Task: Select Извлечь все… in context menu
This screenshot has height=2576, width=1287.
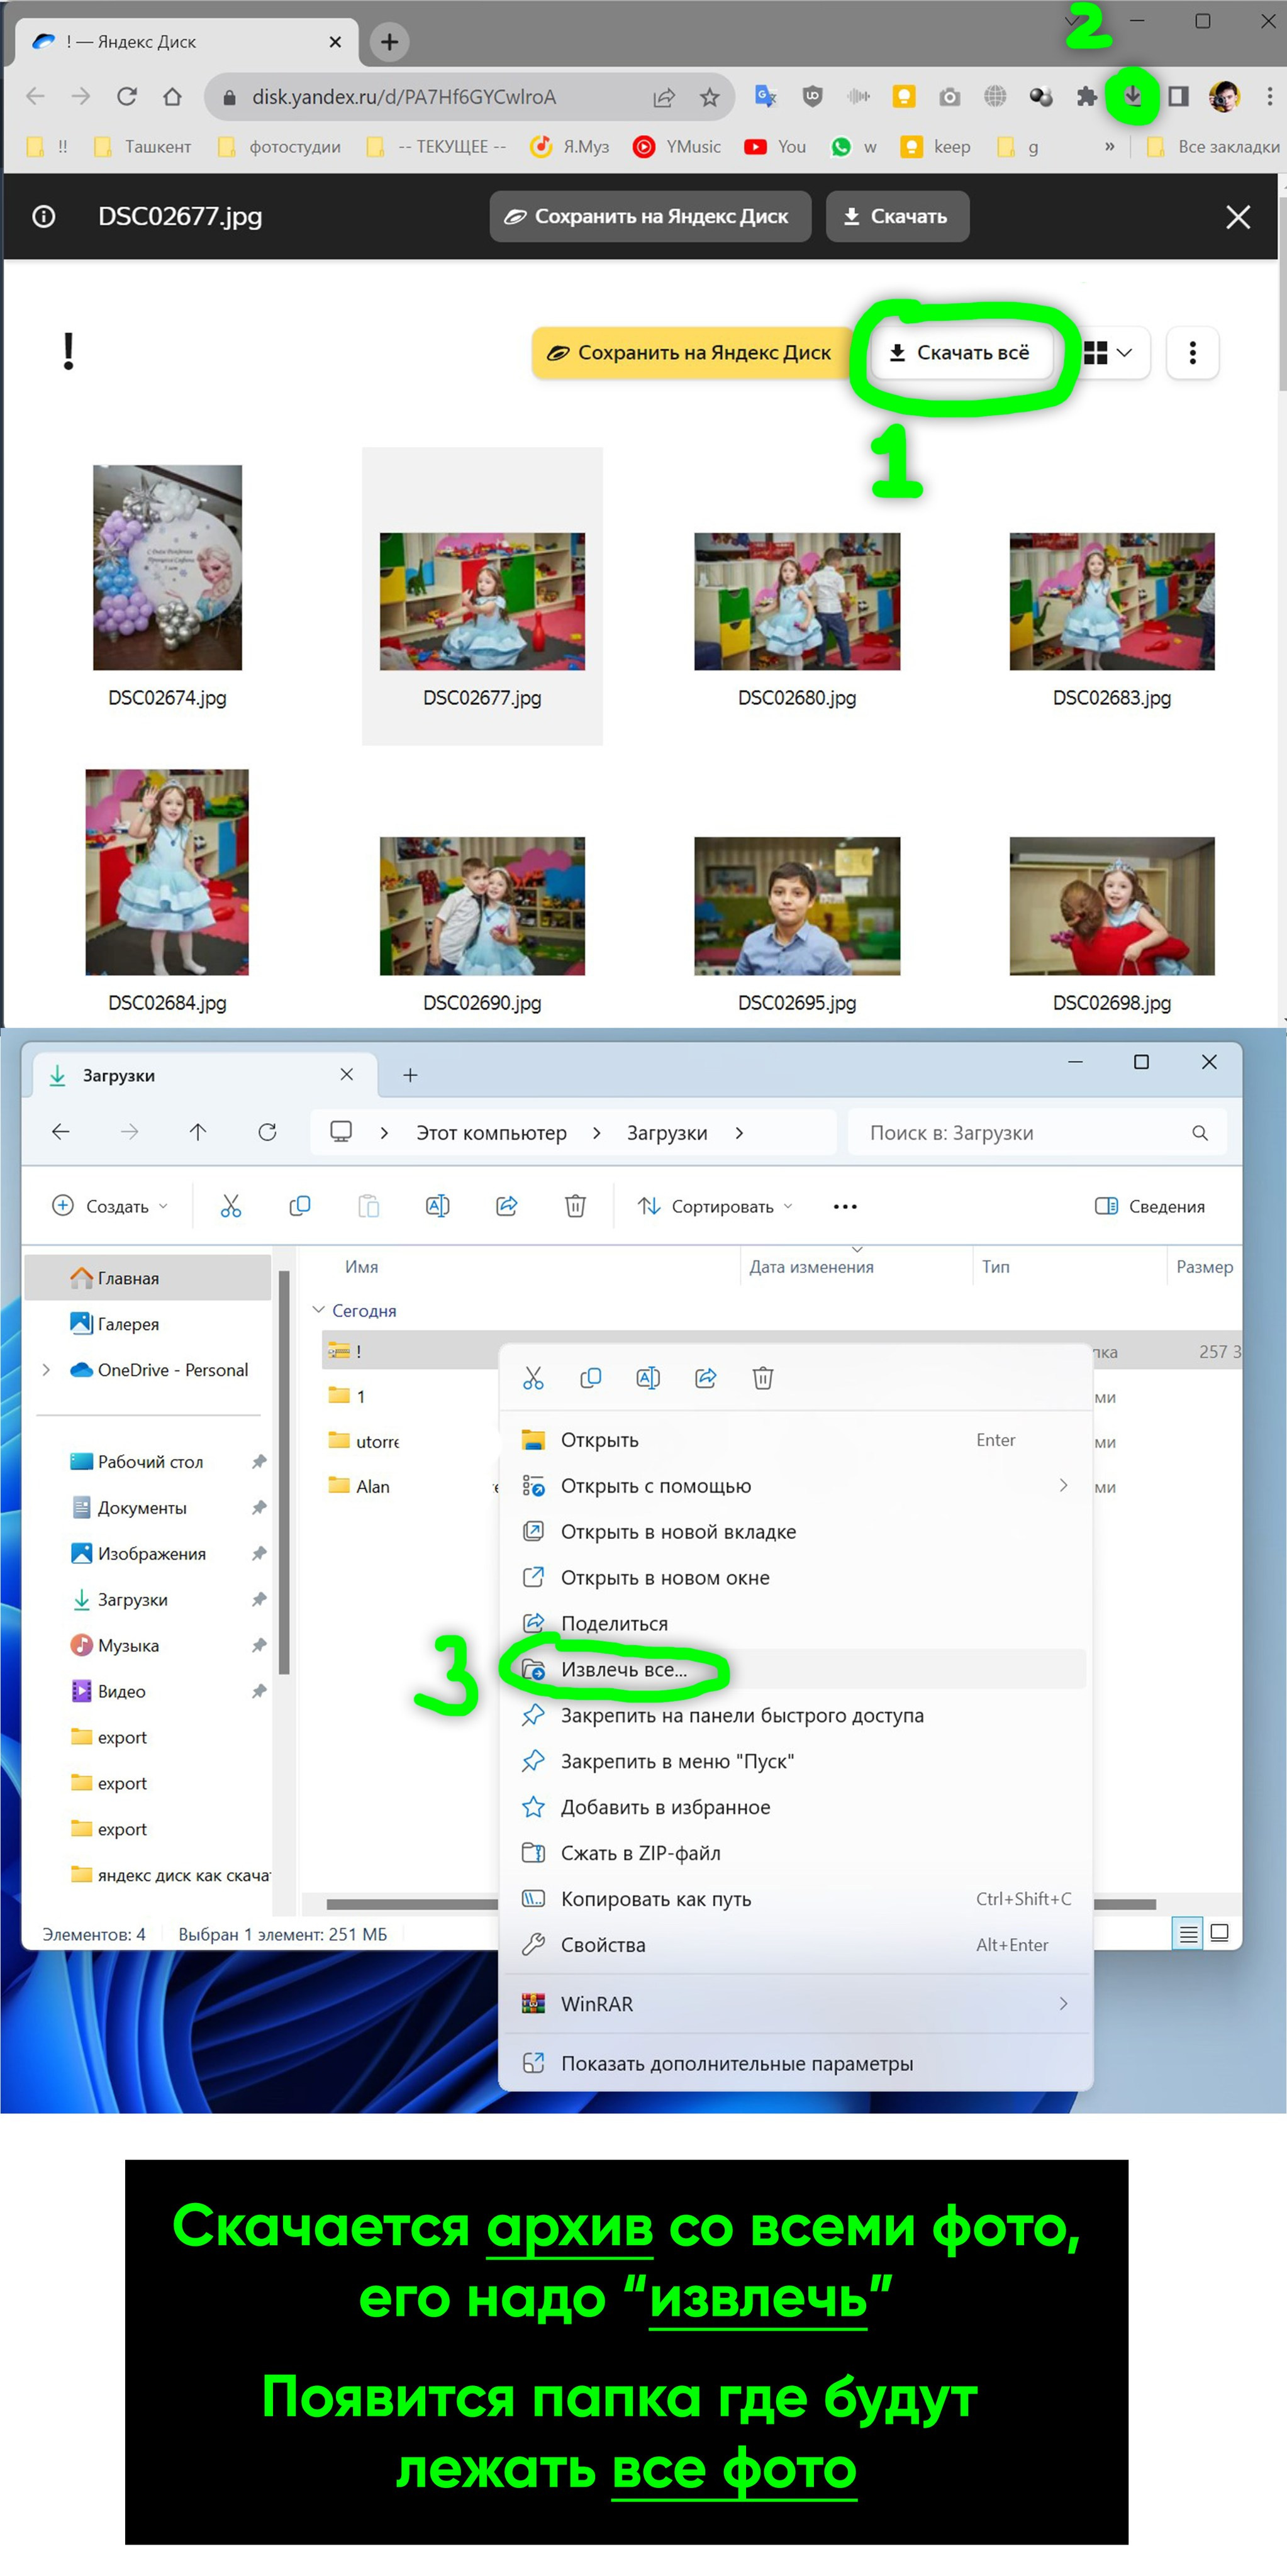Action: [623, 1669]
